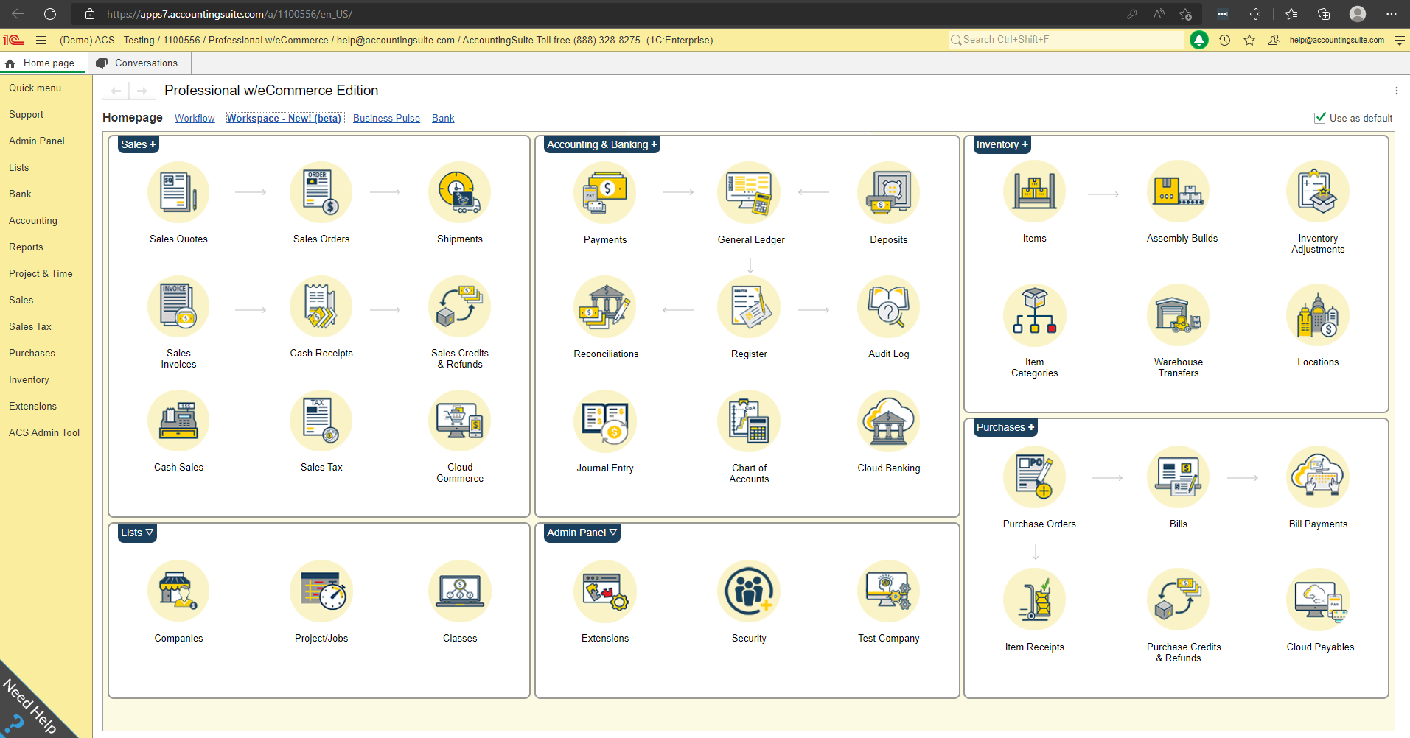Image resolution: width=1410 pixels, height=738 pixels.
Task: Open the Business Pulse link
Action: click(386, 118)
